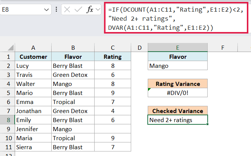Image resolution: width=251 pixels, height=156 pixels.
Task: Click the Rating header cell
Action: (113, 57)
